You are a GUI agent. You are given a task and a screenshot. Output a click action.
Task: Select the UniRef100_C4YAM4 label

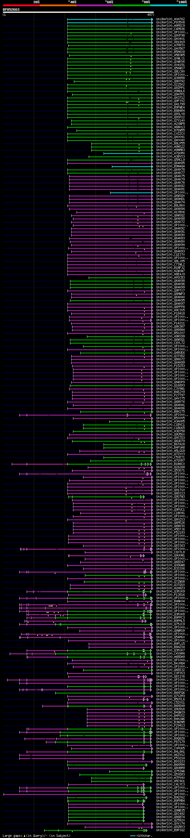point(170,654)
